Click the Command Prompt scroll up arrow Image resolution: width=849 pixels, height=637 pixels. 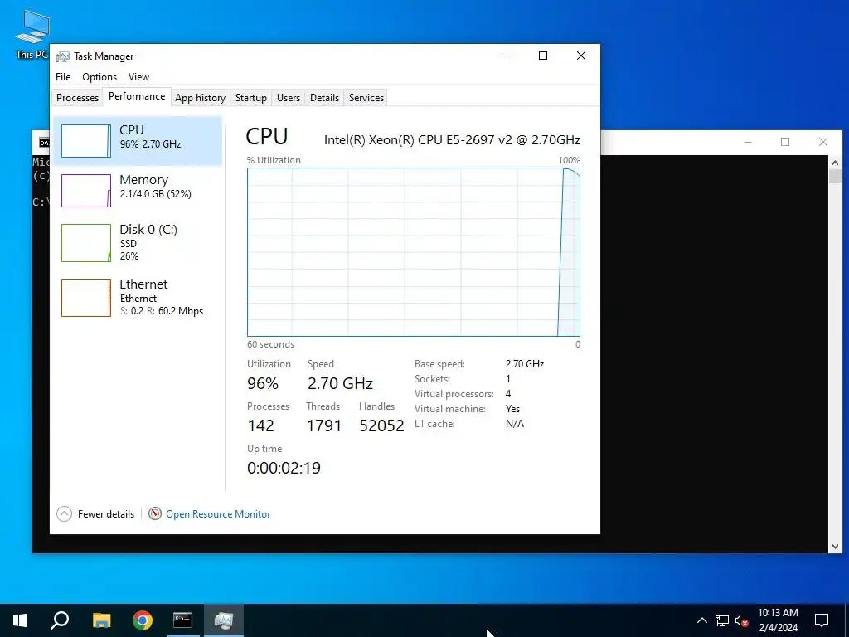pos(835,162)
